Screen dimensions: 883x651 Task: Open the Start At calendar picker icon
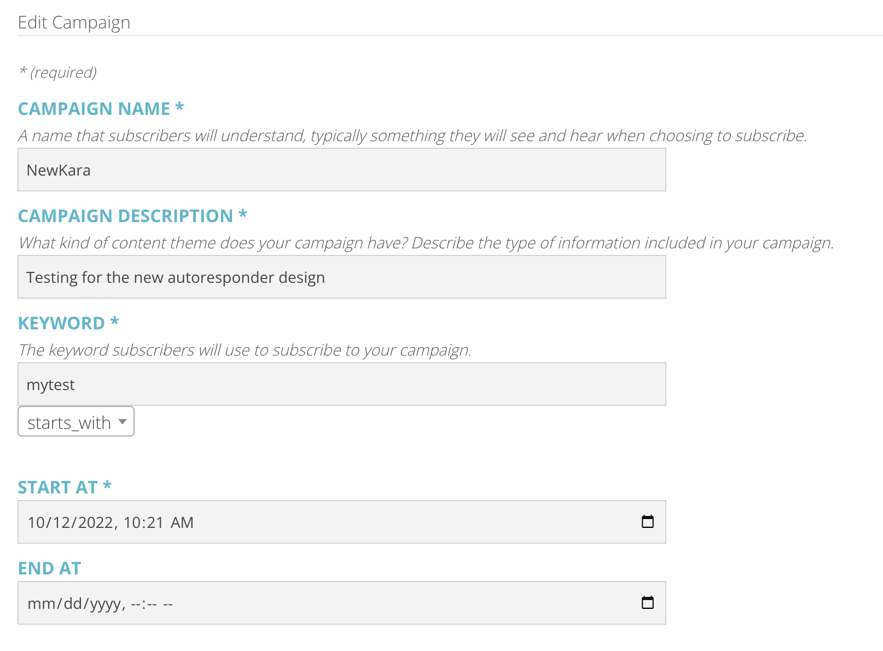tap(647, 522)
